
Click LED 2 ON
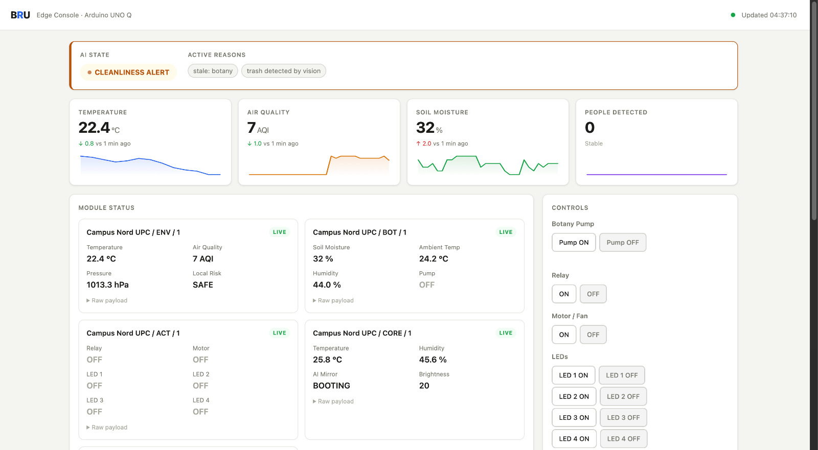click(574, 397)
